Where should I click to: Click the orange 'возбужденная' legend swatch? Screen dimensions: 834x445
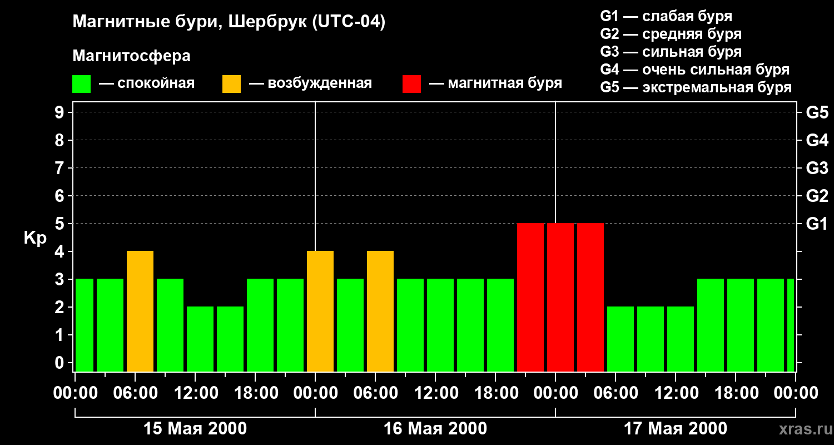point(231,84)
